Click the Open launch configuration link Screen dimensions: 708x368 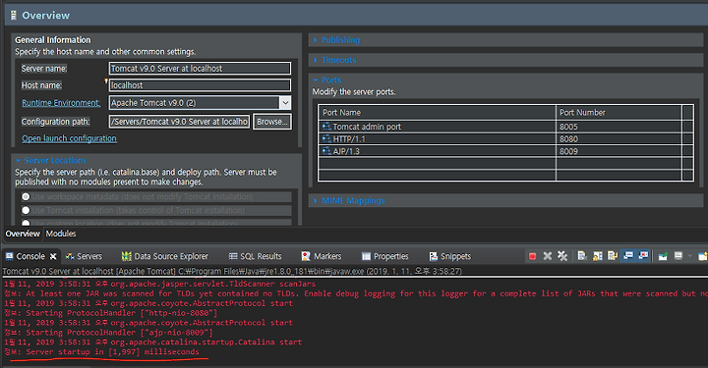(x=69, y=138)
